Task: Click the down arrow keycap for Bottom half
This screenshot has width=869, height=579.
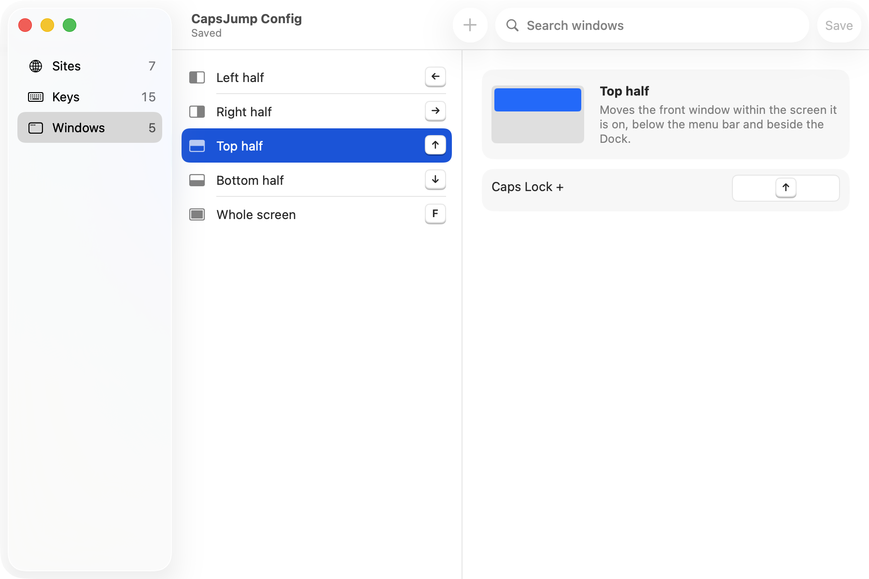Action: coord(435,179)
